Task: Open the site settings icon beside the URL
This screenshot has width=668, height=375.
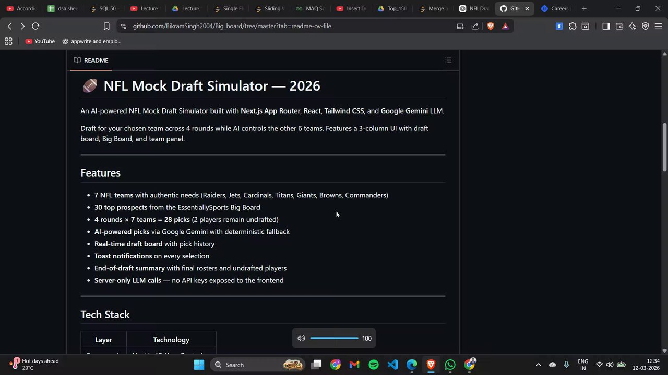Action: point(123,26)
